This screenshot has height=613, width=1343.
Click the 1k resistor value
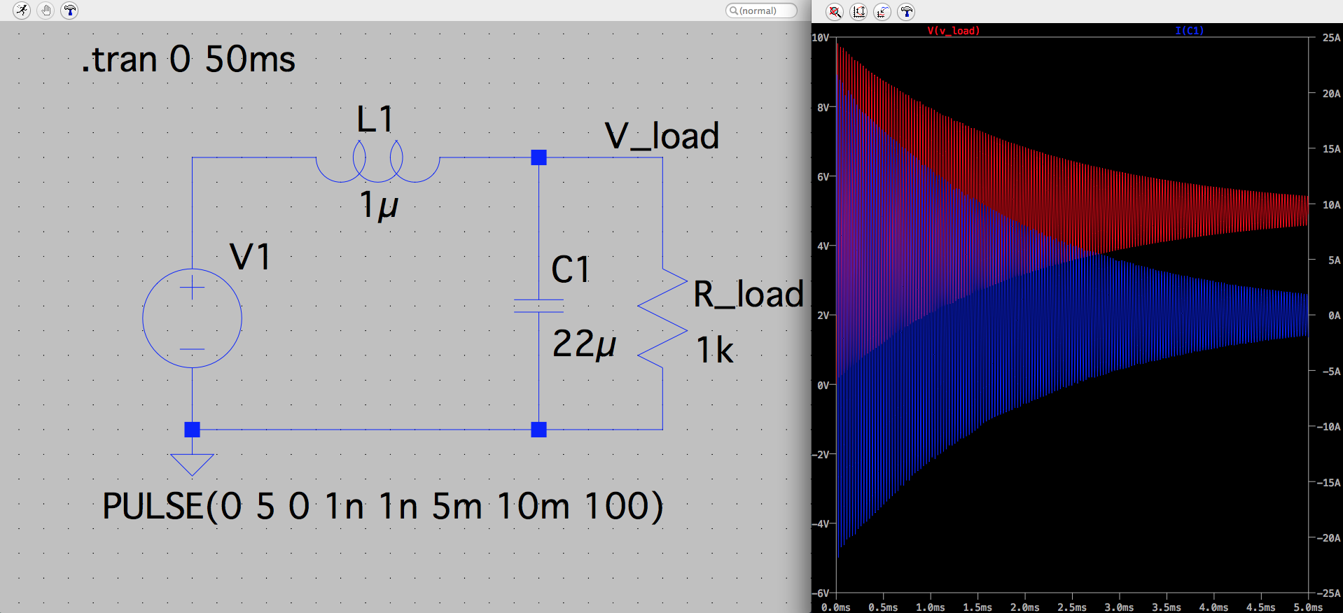[x=714, y=350]
